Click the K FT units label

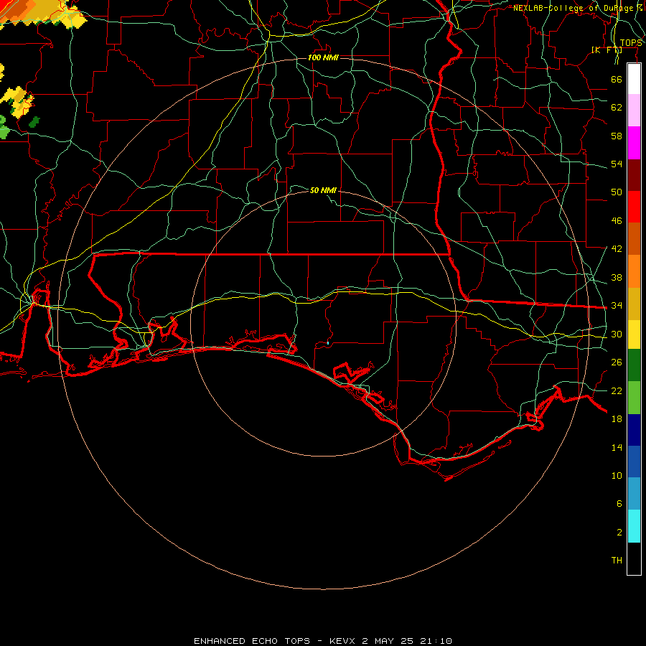tap(607, 50)
